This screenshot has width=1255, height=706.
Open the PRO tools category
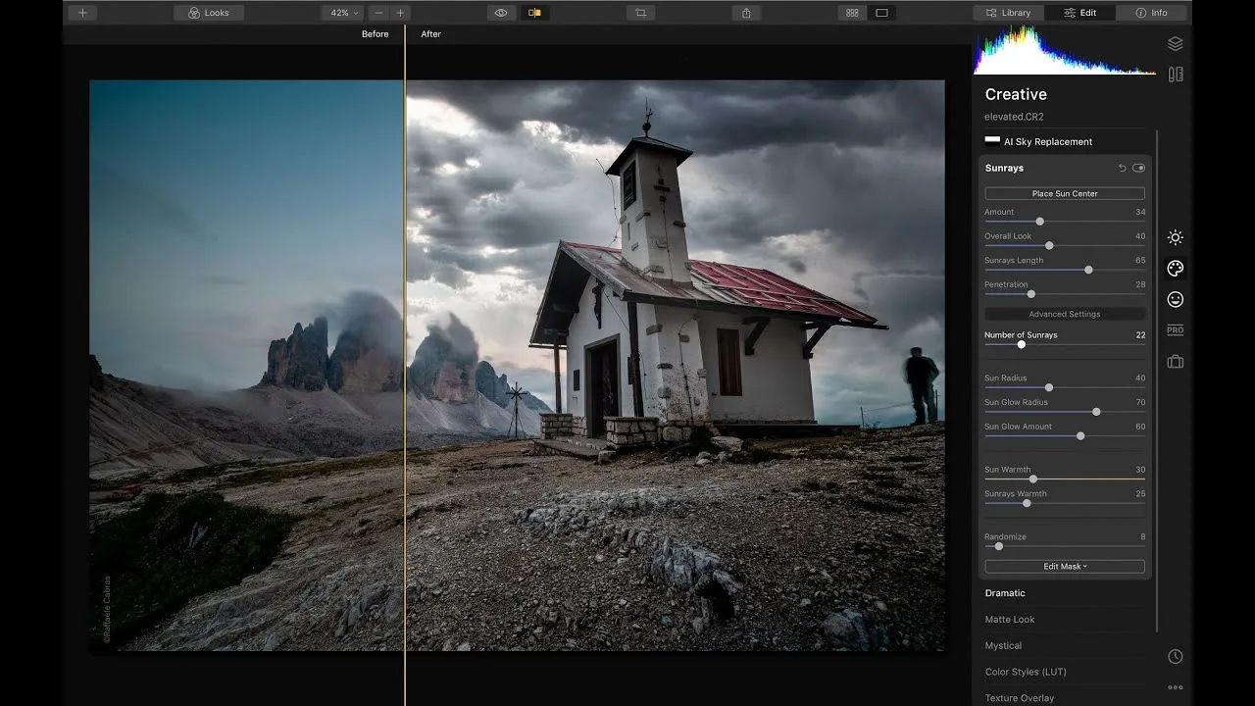[x=1176, y=330]
